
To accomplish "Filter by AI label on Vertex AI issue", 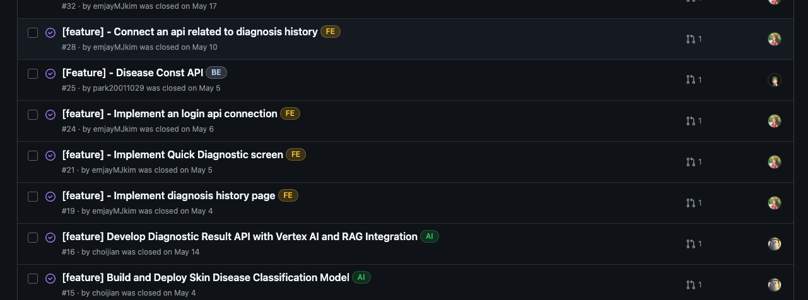I will coord(429,236).
